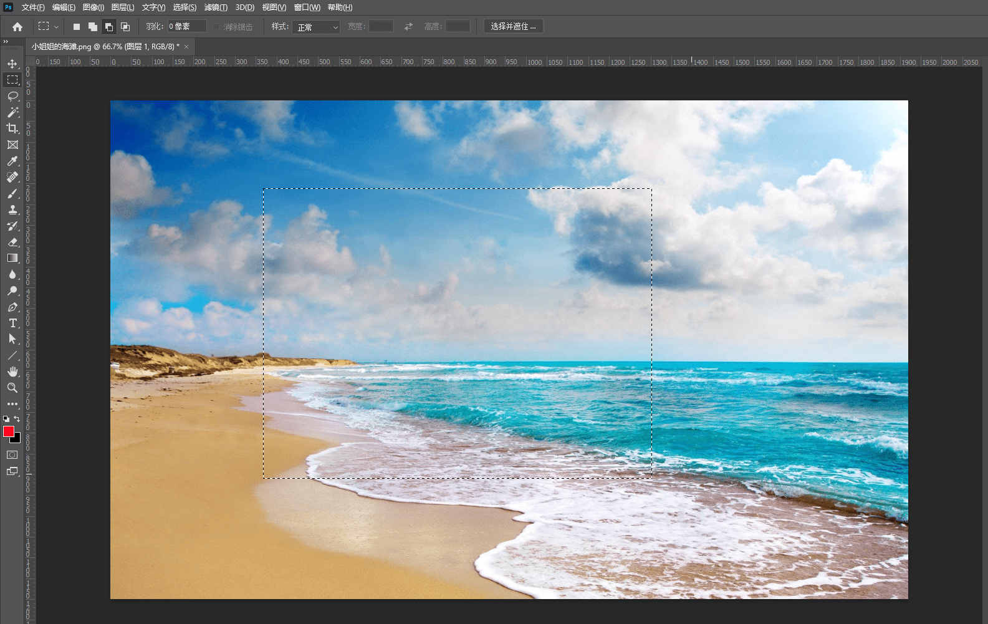The image size is (988, 624).
Task: Click the 选择并遮住 button
Action: 513,26
